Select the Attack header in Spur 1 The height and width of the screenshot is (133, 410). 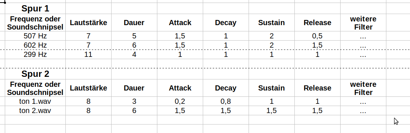(x=180, y=23)
